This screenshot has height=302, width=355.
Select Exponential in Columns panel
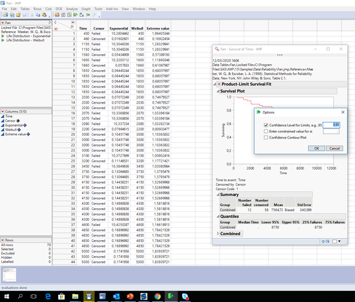pos(14,125)
